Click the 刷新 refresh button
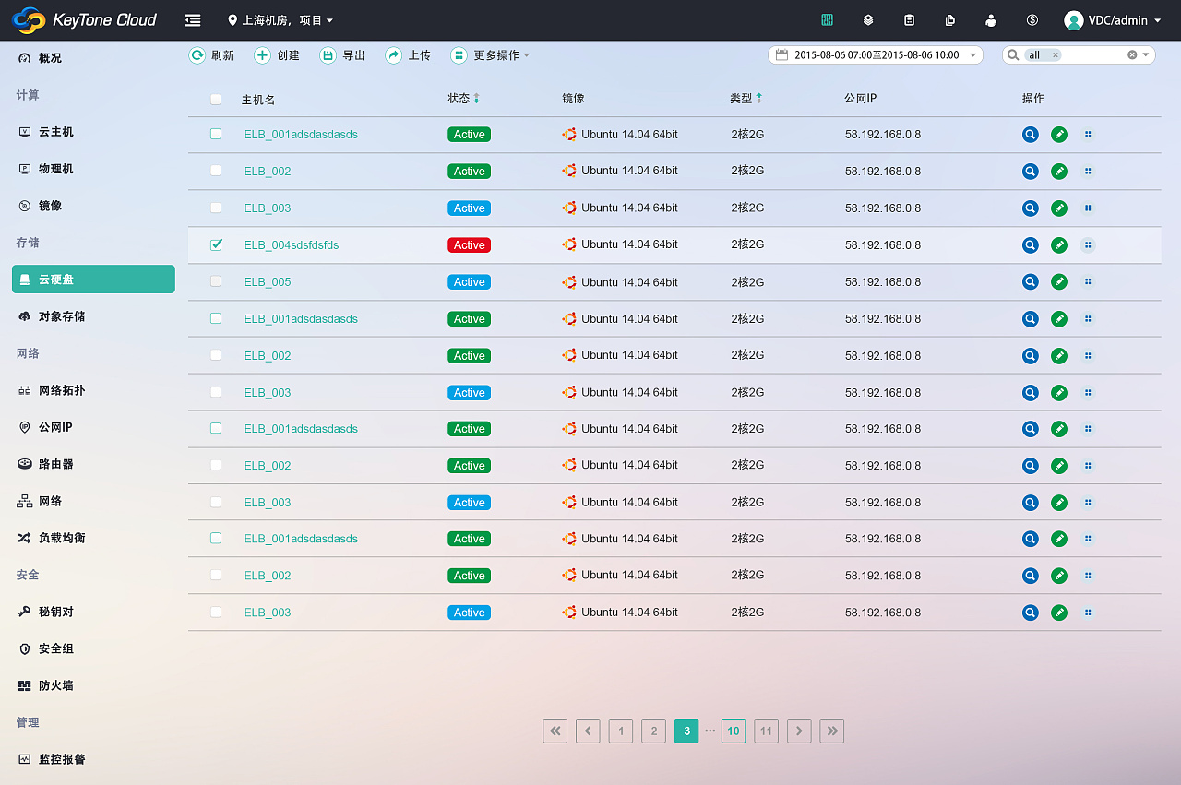 click(211, 54)
